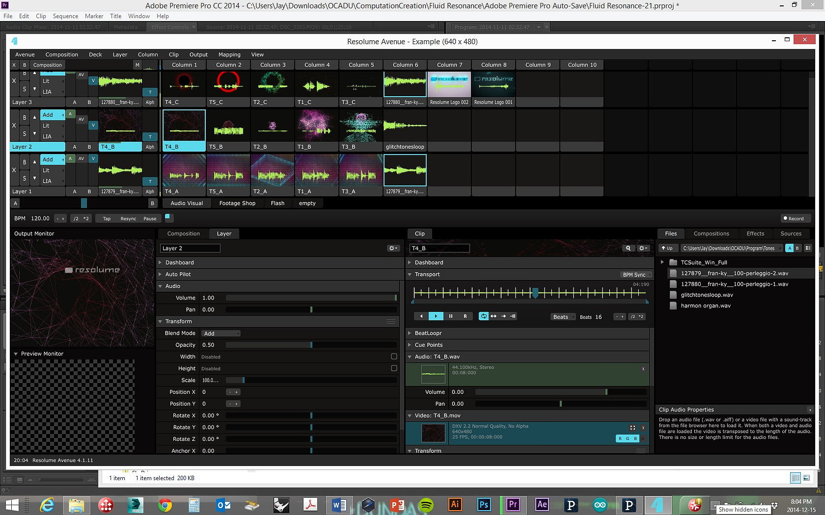Collapse the Preview Monitor panel

coord(16,353)
